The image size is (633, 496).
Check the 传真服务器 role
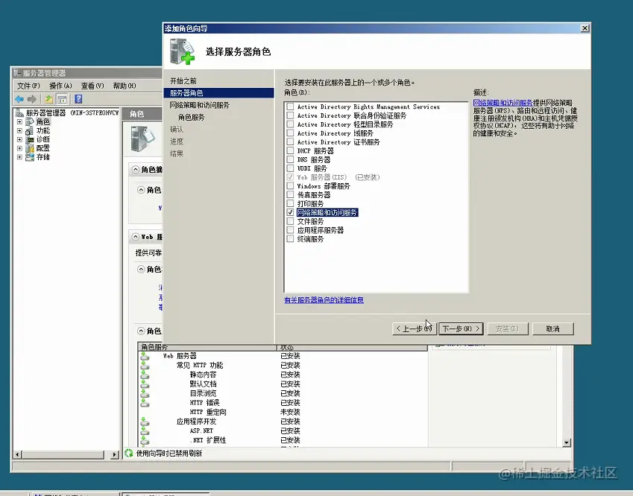tap(290, 195)
